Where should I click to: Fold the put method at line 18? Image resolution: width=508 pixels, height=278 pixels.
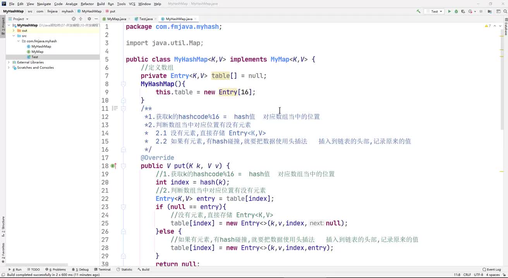tap(123, 166)
